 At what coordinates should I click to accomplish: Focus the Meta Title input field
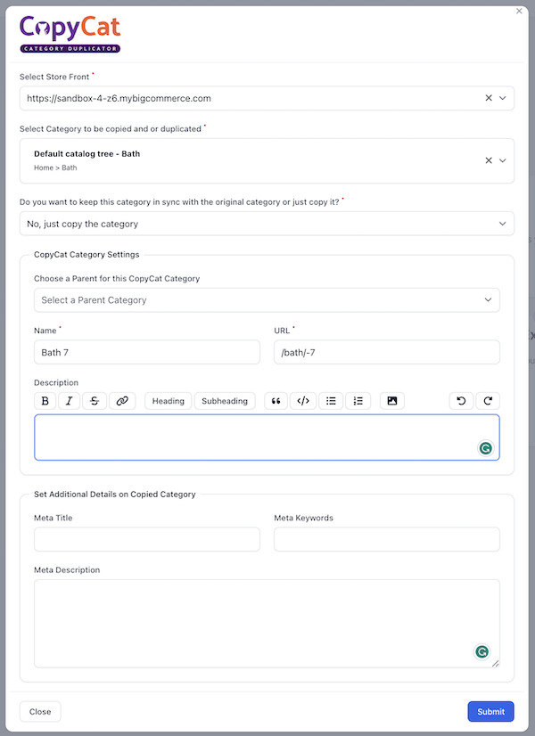point(147,539)
